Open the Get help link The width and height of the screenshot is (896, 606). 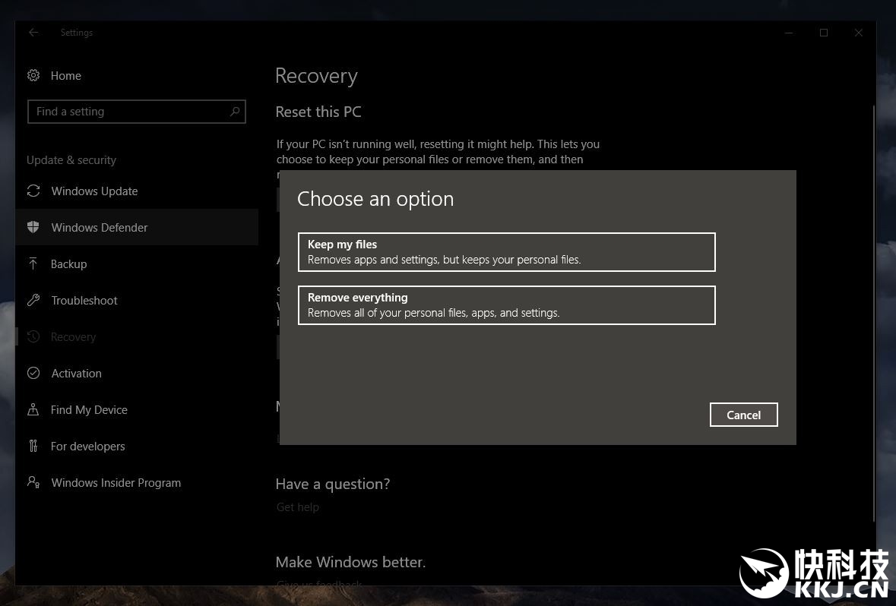[x=298, y=507]
